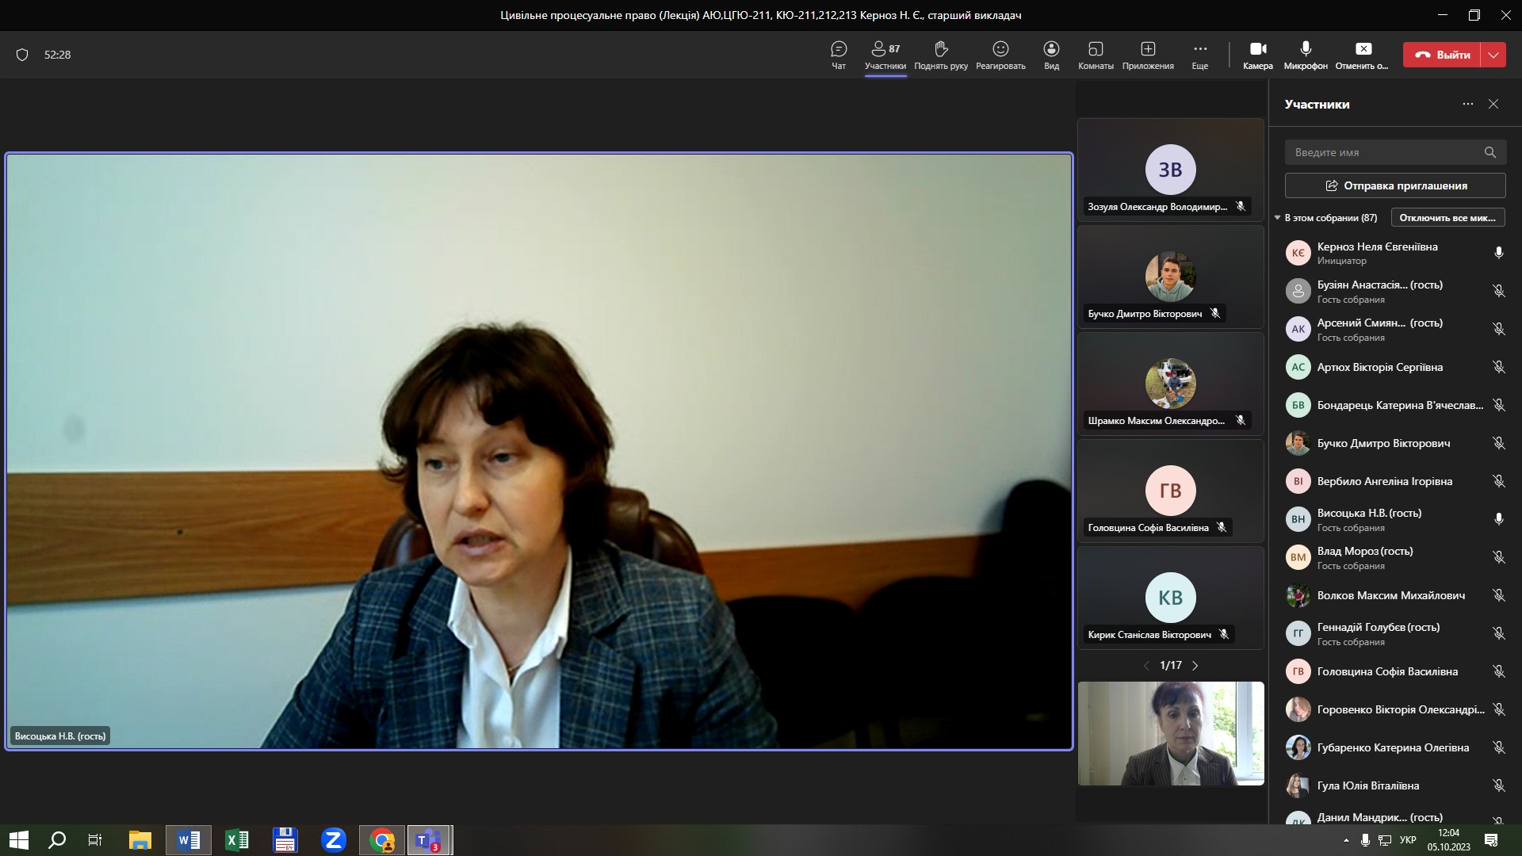The image size is (1522, 856).
Task: Select Горовенко Вікторія in participant list
Action: pyautogui.click(x=1395, y=709)
